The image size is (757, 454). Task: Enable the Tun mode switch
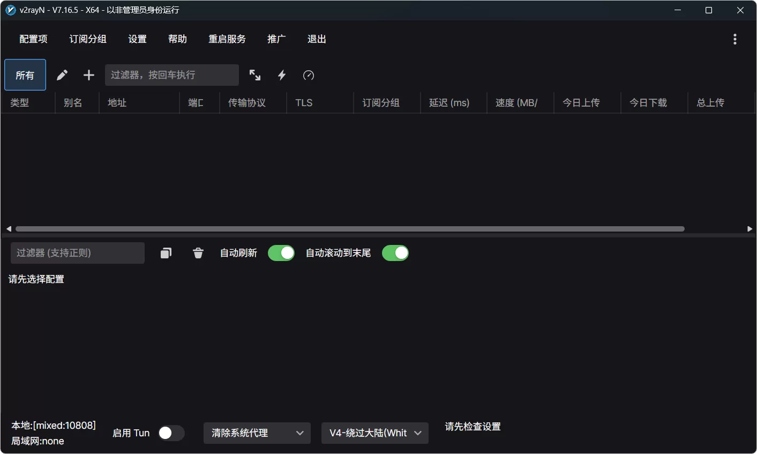coord(171,433)
